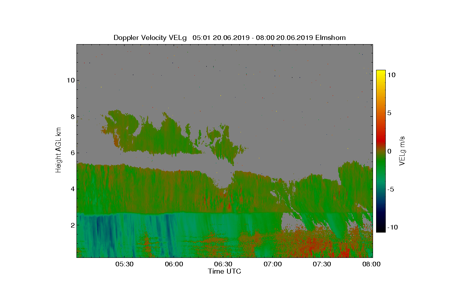Click the height tick label 4

click(72, 189)
